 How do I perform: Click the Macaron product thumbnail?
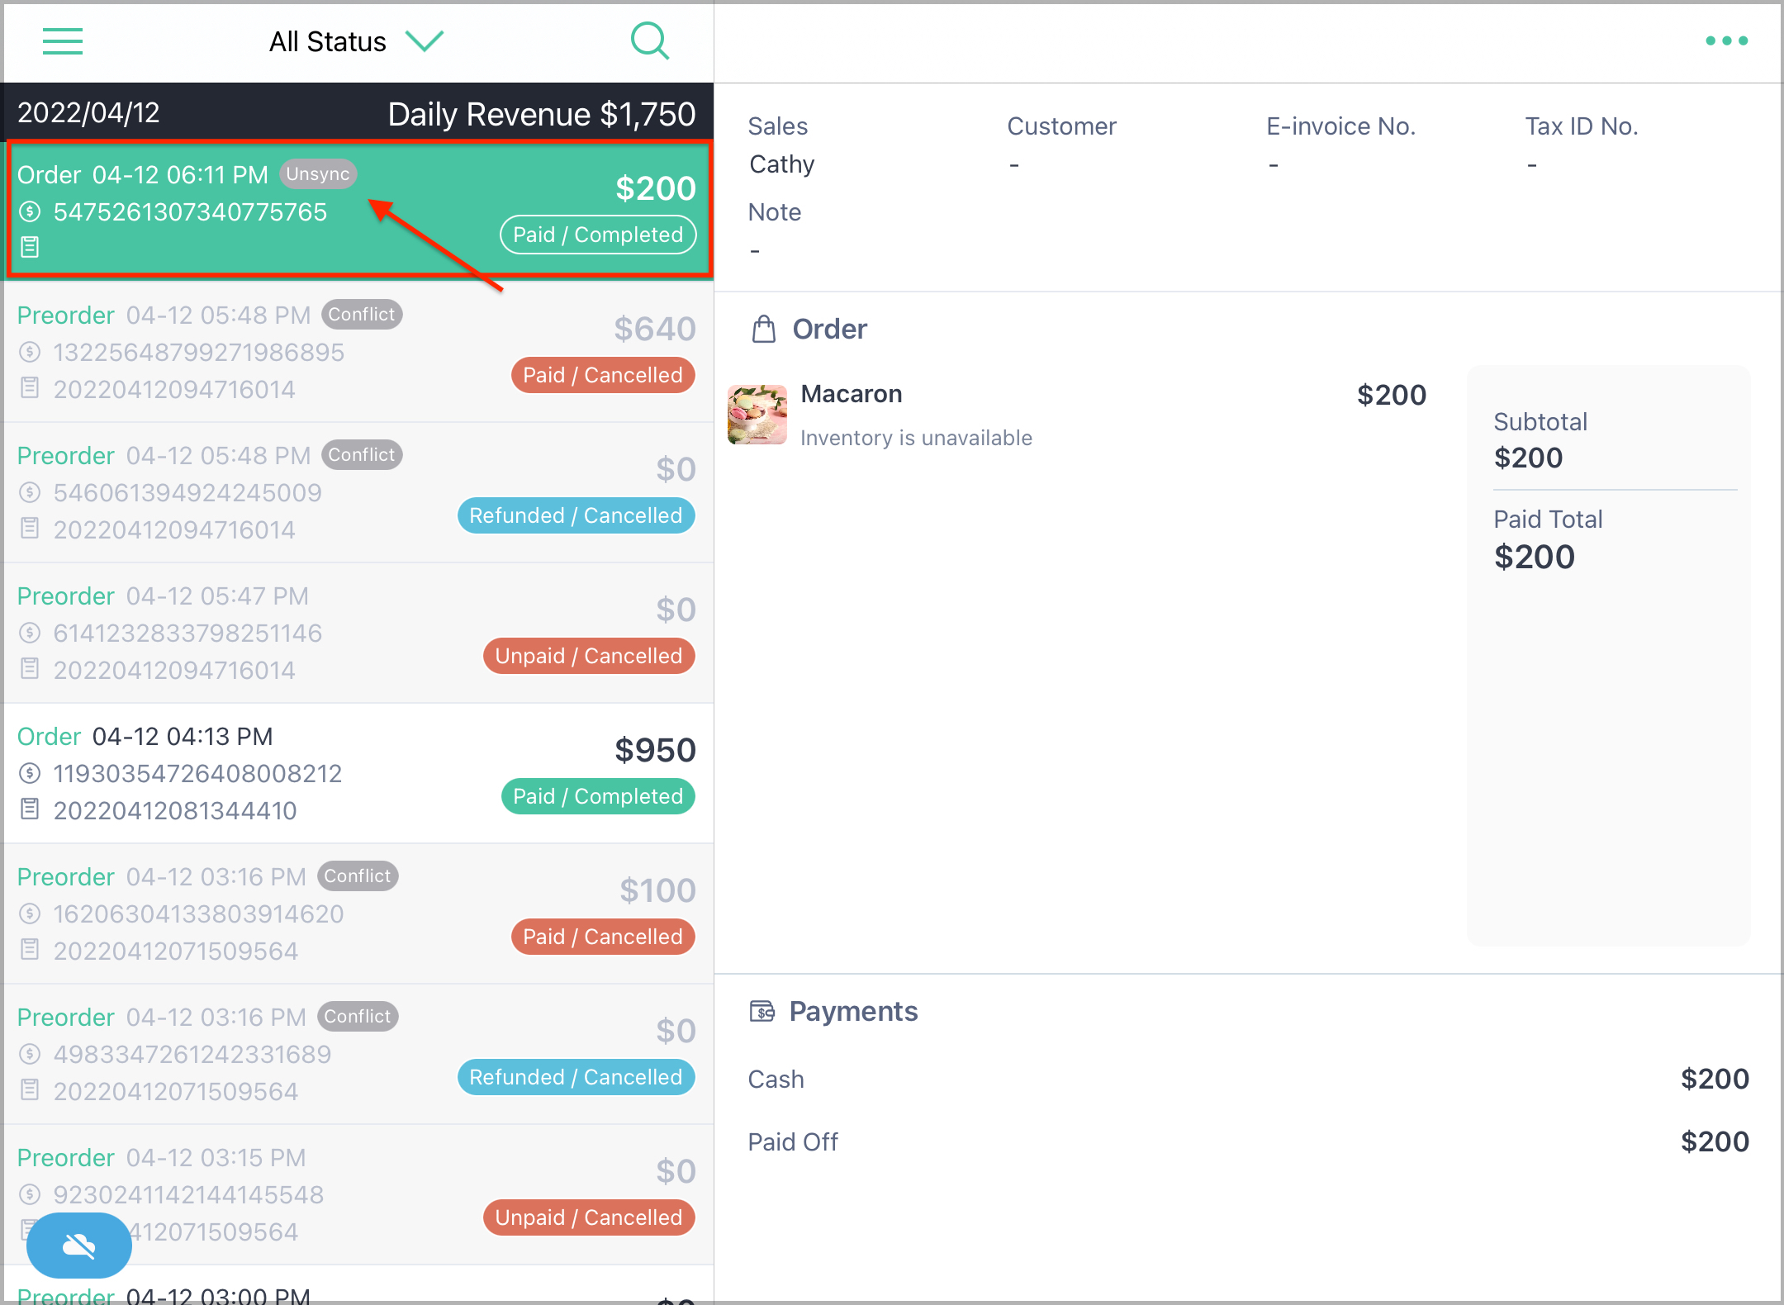coord(757,415)
